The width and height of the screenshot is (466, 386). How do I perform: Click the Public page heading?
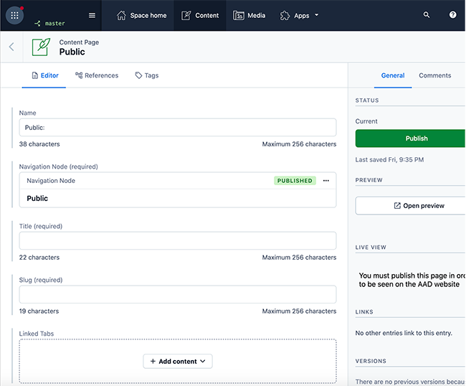[x=72, y=52]
